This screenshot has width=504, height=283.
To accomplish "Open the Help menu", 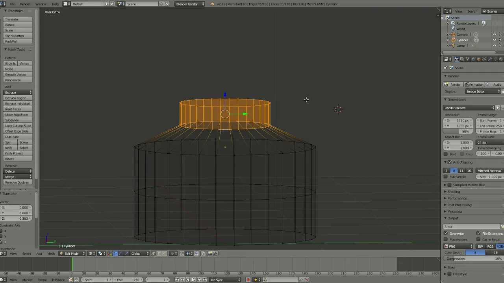I will [x=55, y=4].
